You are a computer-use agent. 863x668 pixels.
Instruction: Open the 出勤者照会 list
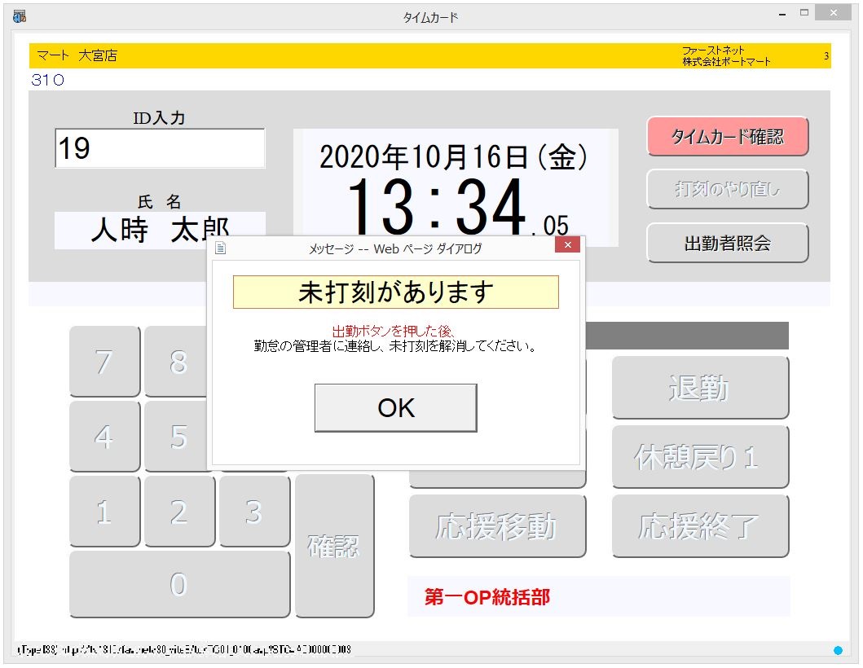pos(727,243)
